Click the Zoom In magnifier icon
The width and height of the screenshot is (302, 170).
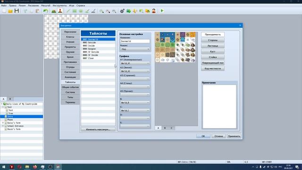(101, 11)
